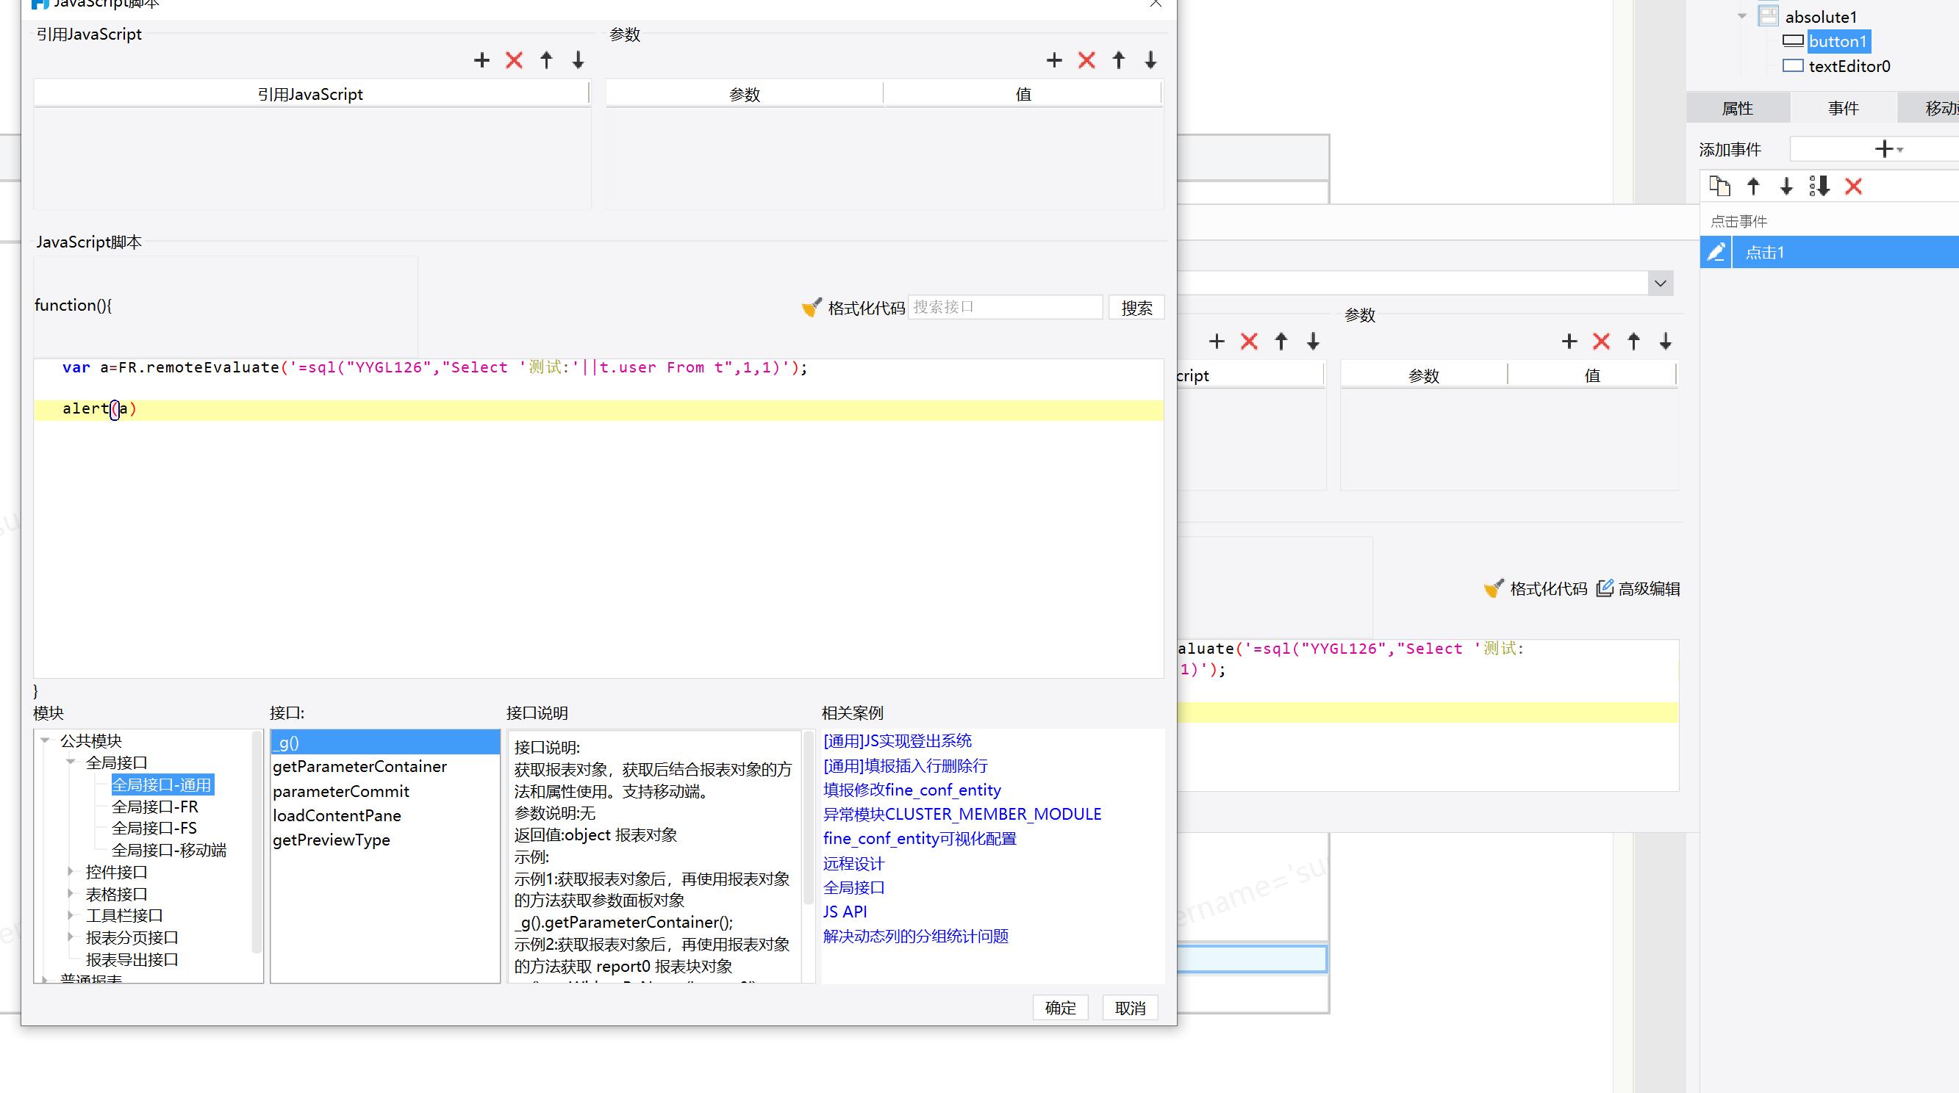Move the parameter up in the front dialog
The height and width of the screenshot is (1093, 1959).
point(1119,60)
